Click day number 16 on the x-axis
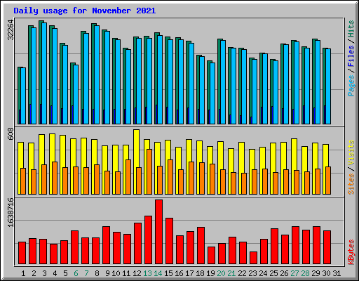 click(179, 273)
